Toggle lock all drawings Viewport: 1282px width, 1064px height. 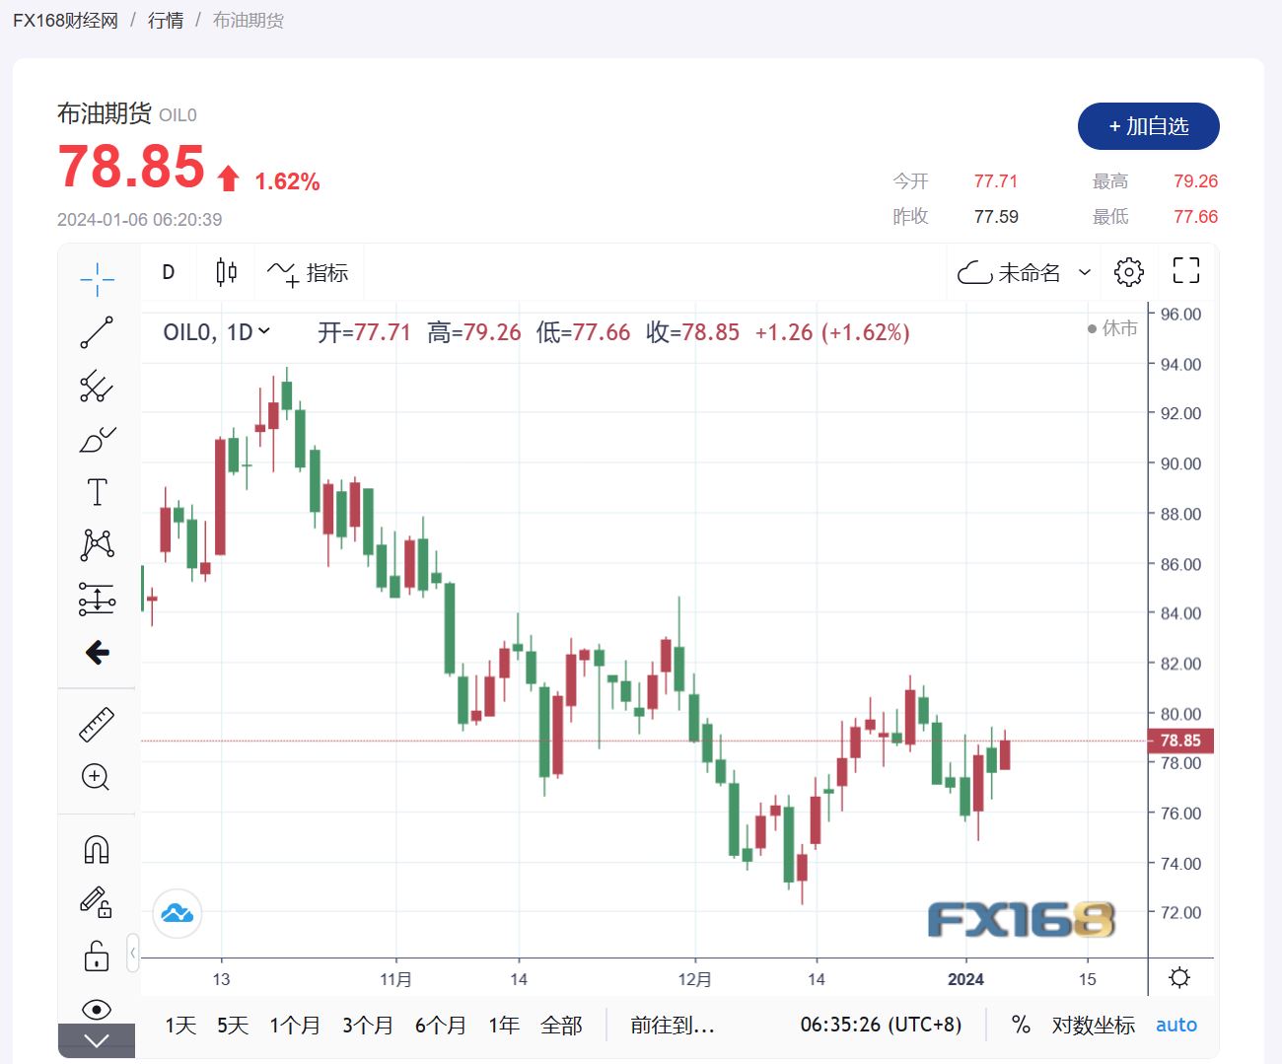point(97,957)
